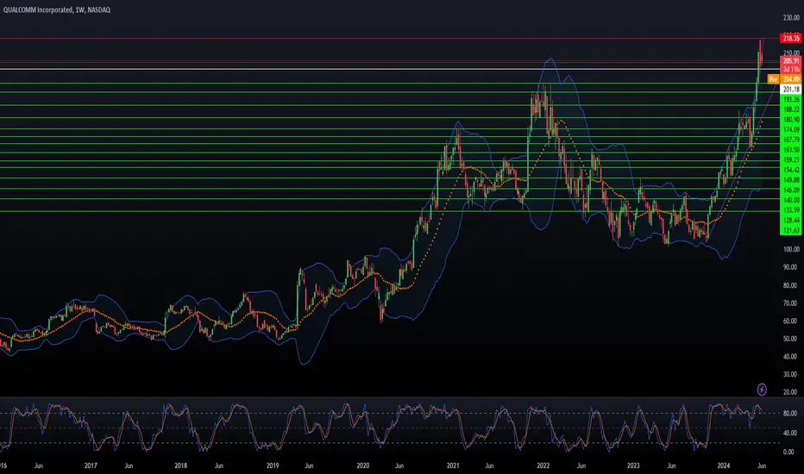Click the green 167.79 level label
The image size is (804, 474).
point(791,140)
